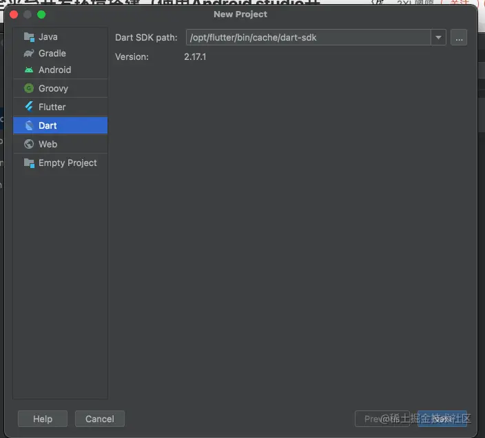Select Dart in the project type list
This screenshot has height=438, width=485.
tap(61, 125)
